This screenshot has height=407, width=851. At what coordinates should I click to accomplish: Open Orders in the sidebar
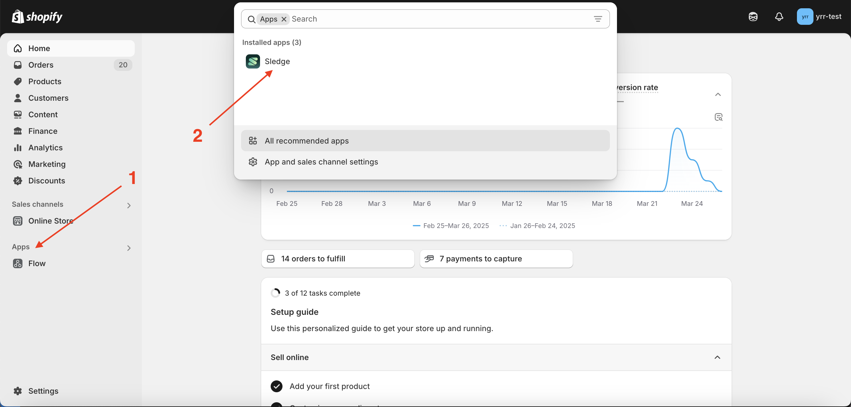[41, 65]
